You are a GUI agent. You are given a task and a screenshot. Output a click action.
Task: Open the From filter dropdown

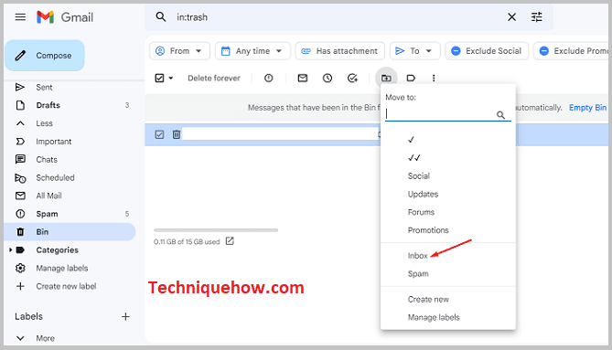pyautogui.click(x=179, y=51)
